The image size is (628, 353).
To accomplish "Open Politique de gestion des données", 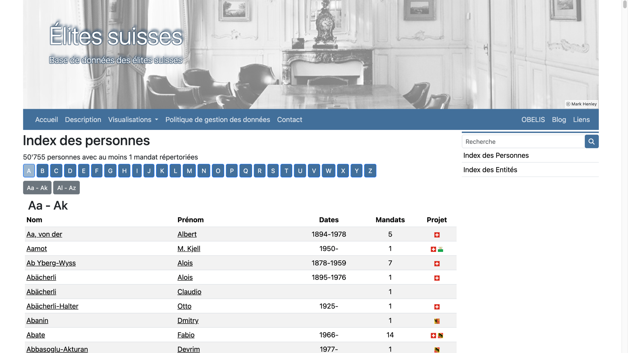I will coord(218,120).
